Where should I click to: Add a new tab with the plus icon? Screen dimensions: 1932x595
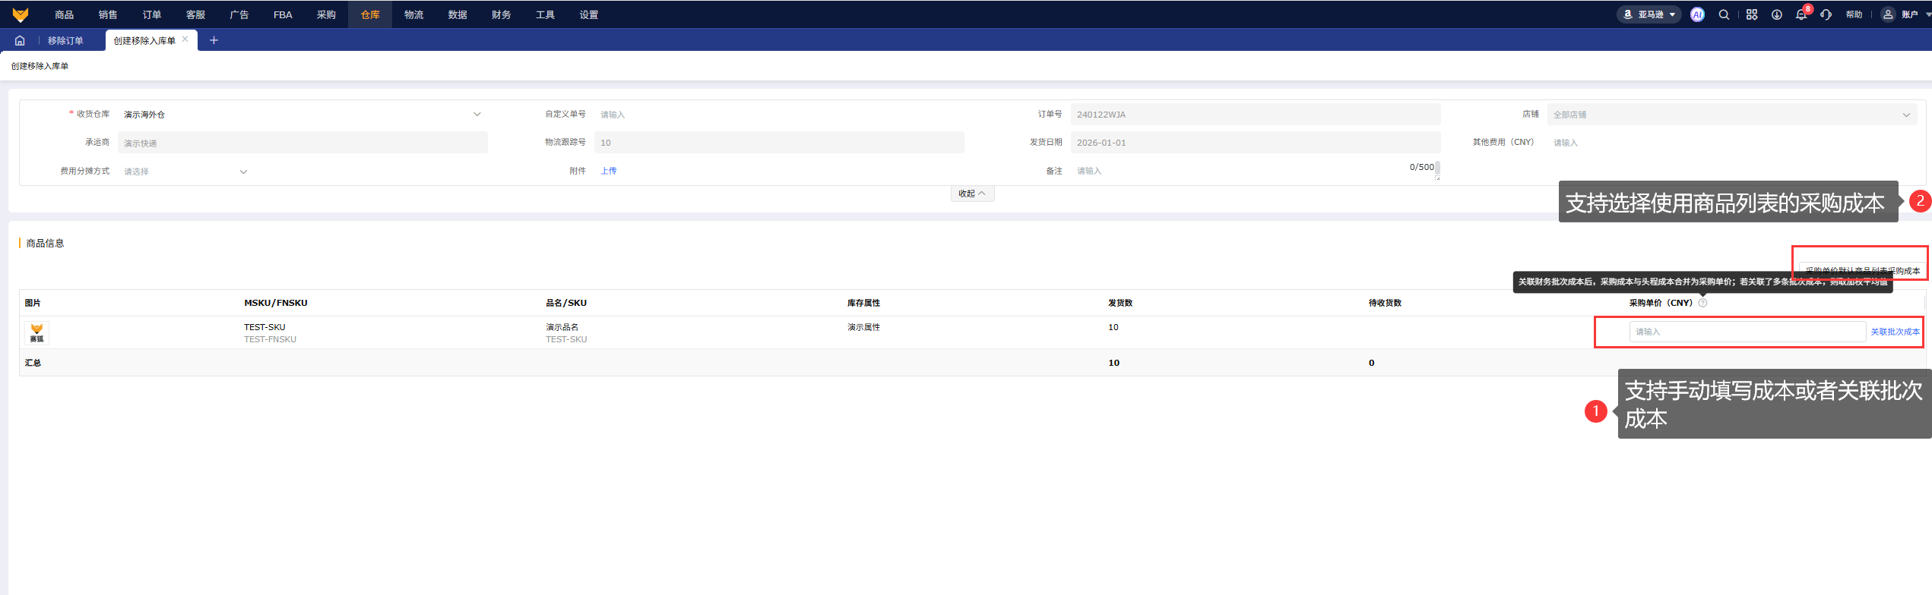[x=214, y=40]
